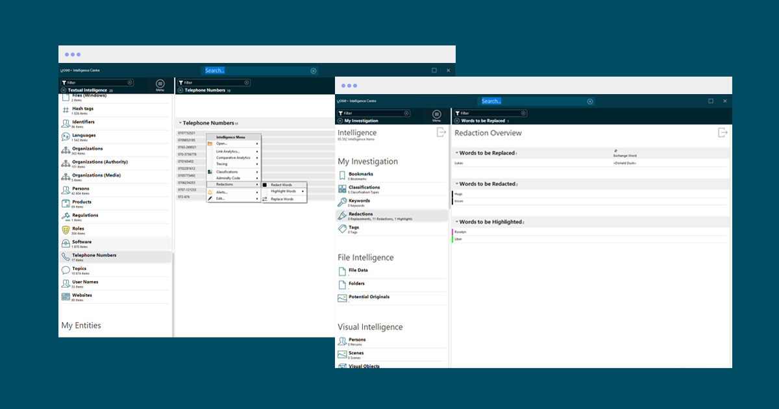The width and height of the screenshot is (779, 409).
Task: Open the Languages category icon
Action: (66, 137)
